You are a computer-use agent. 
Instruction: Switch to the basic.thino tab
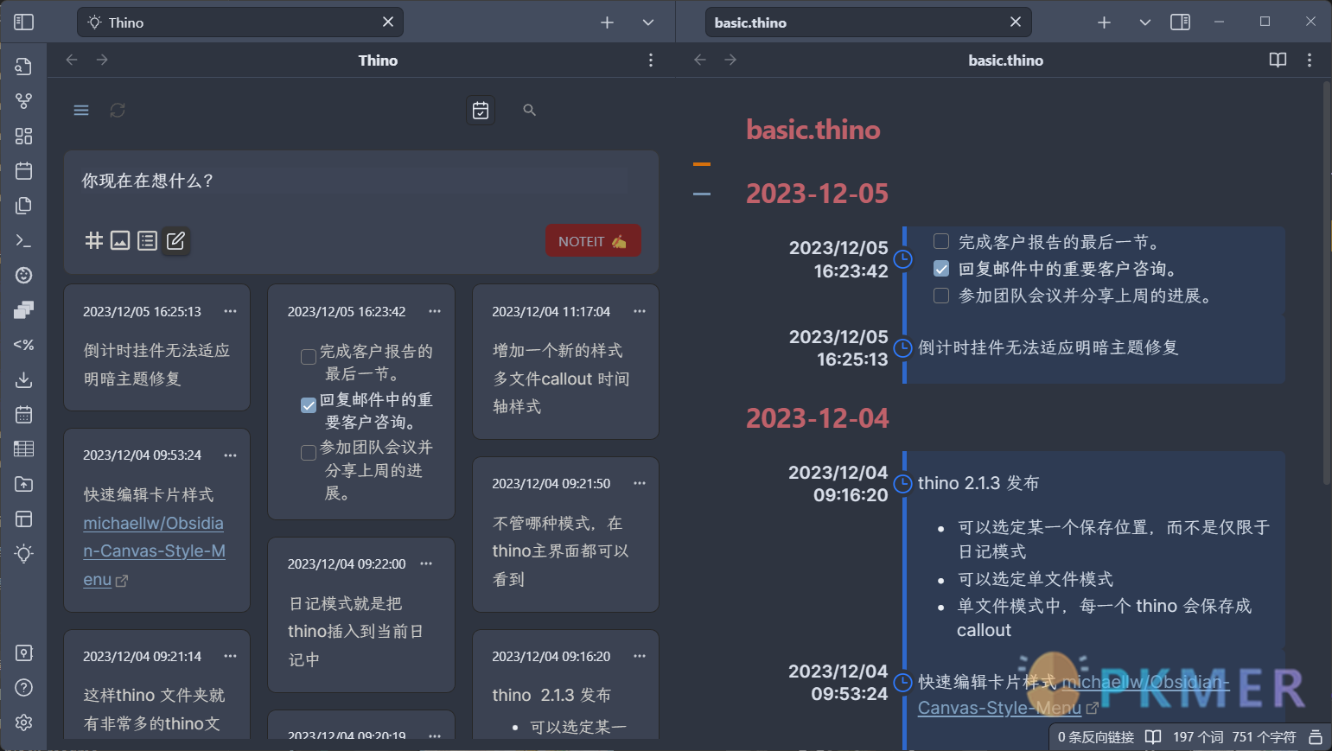(869, 22)
